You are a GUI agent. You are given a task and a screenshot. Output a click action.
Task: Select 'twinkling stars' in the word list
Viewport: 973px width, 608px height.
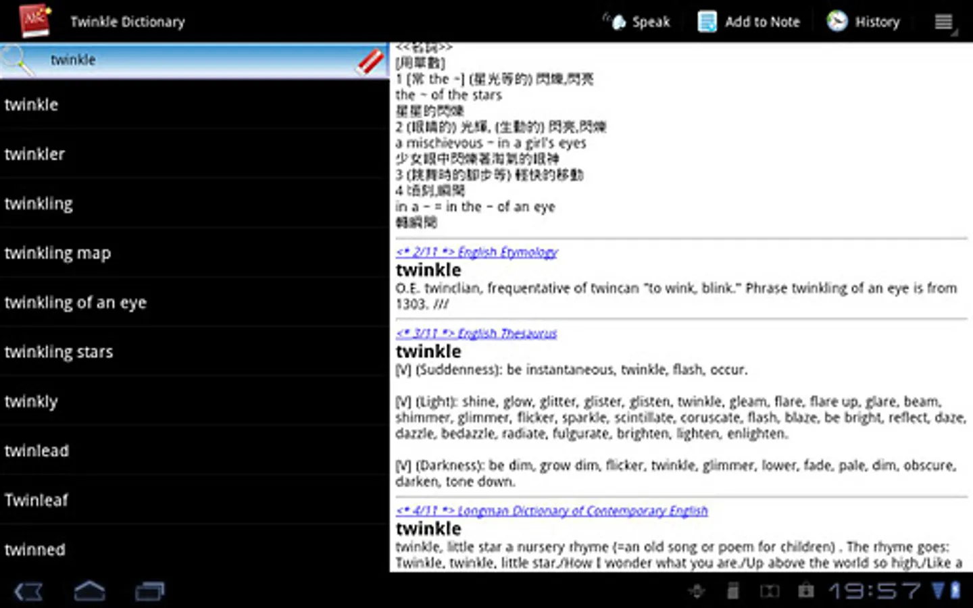194,351
